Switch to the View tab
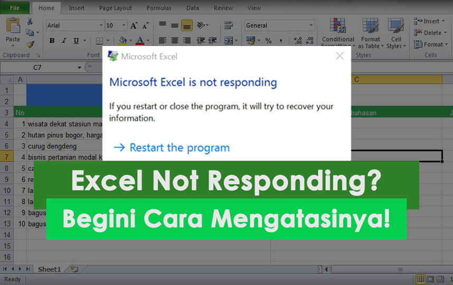The image size is (453, 285). pos(254,8)
